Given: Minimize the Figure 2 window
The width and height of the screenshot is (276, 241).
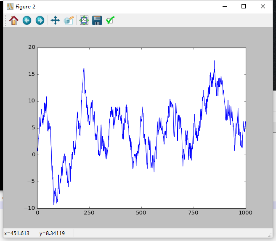Looking at the screenshot, I should point(225,6).
